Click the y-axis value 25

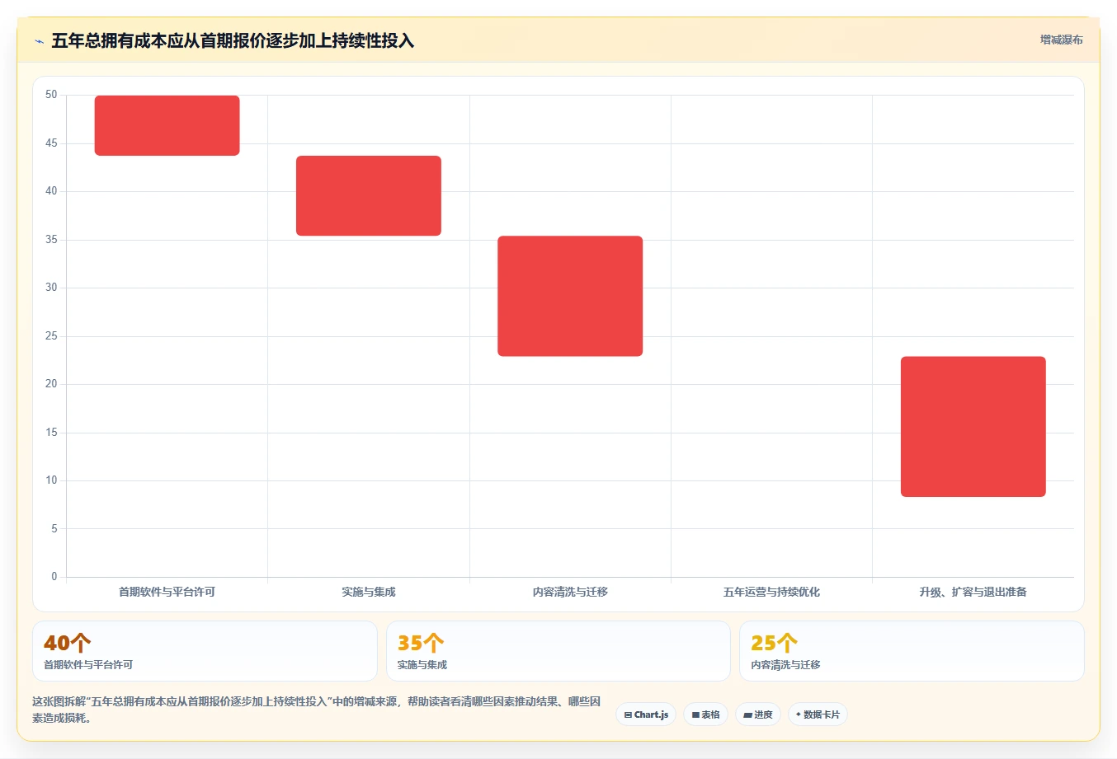click(51, 336)
